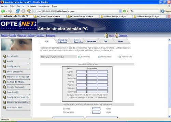Switch language with the Français link
The width and height of the screenshot is (171, 122).
coord(22,35)
